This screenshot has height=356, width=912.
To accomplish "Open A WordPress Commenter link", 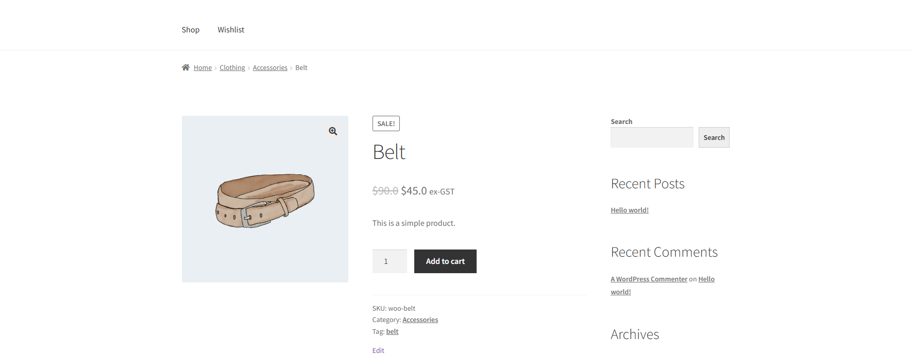I will pos(649,279).
